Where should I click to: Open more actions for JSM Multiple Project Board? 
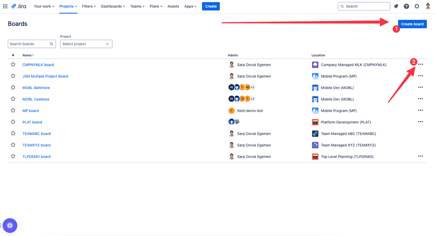pyautogui.click(x=420, y=76)
